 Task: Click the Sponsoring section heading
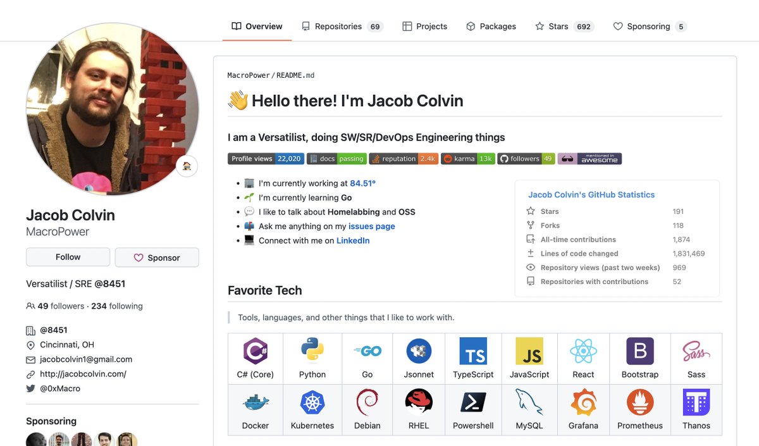pyautogui.click(x=51, y=421)
